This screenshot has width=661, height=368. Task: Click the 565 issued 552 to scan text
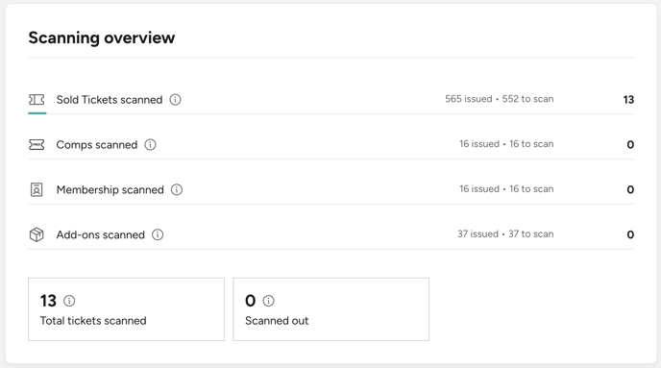[500, 99]
